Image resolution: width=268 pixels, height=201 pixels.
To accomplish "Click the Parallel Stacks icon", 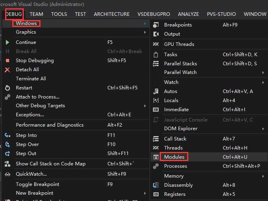I will [156, 64].
